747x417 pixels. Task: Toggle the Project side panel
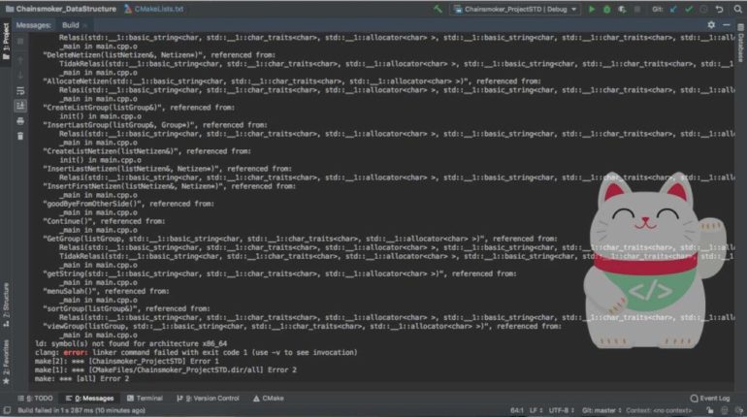coord(6,39)
